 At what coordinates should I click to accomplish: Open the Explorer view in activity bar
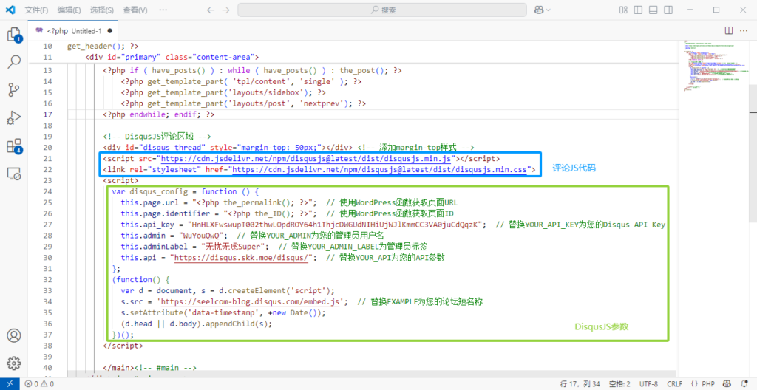[13, 35]
